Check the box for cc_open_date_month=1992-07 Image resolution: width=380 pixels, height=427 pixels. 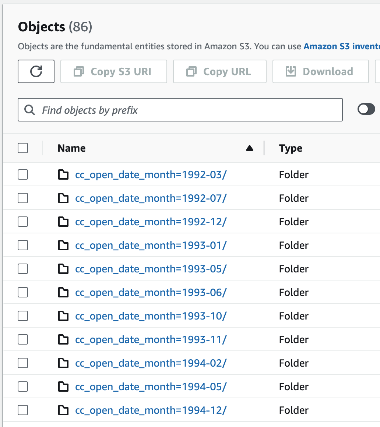click(x=23, y=198)
